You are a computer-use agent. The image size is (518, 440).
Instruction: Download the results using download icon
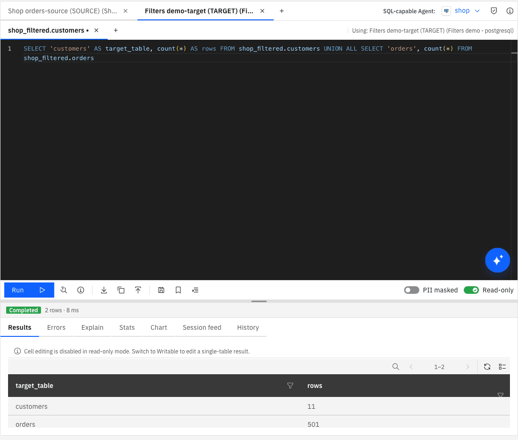pyautogui.click(x=104, y=290)
